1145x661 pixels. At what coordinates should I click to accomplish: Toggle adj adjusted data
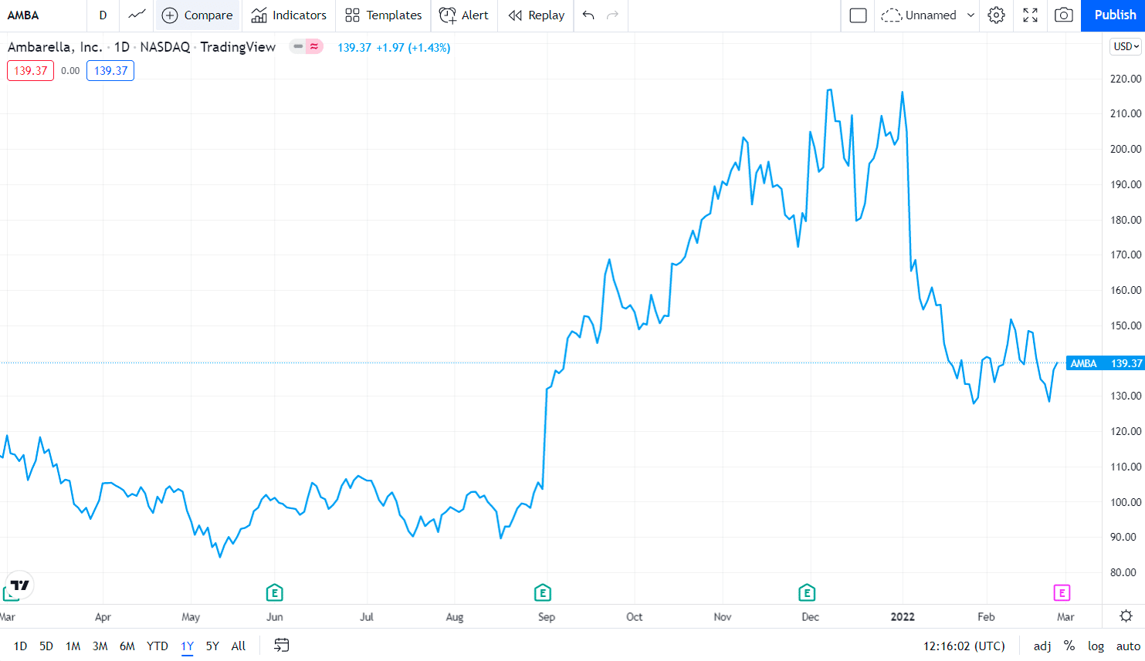pyautogui.click(x=1042, y=646)
